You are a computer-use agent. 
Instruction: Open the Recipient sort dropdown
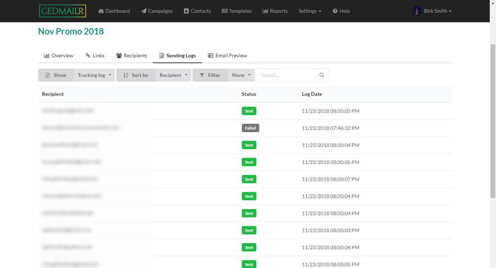[173, 75]
